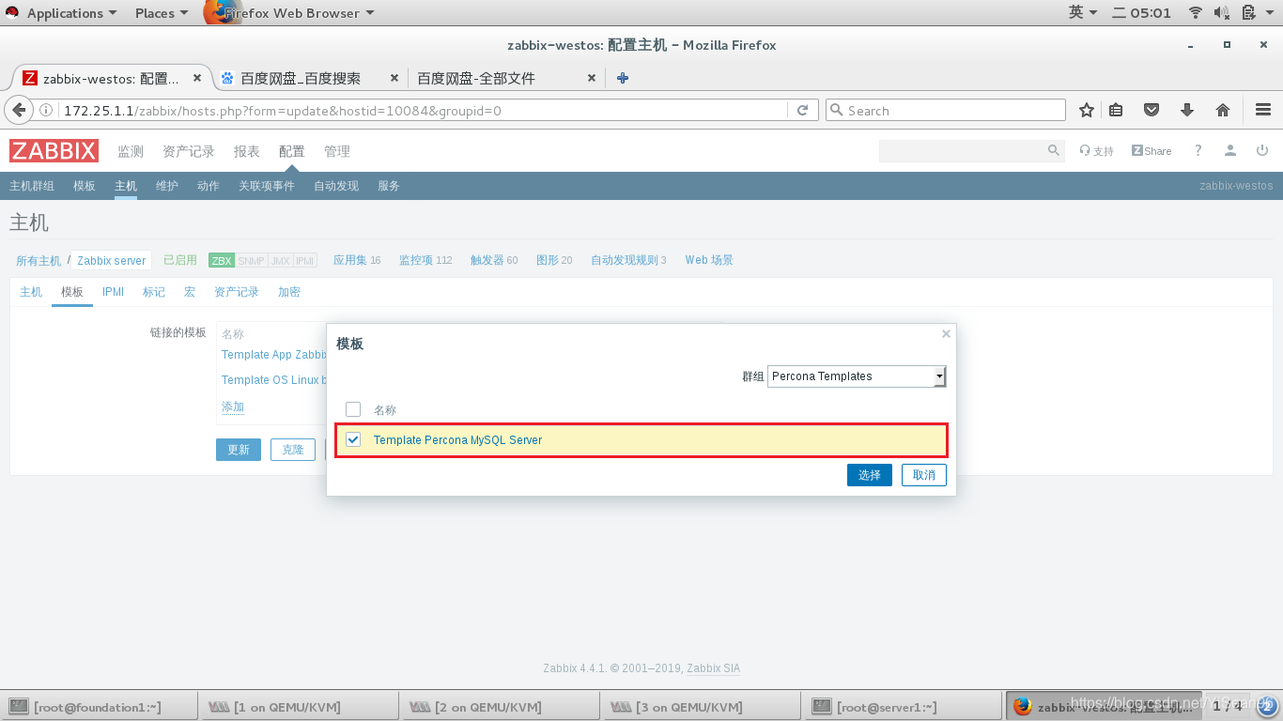Go to 服务 submenu
This screenshot has width=1283, height=721.
389,186
